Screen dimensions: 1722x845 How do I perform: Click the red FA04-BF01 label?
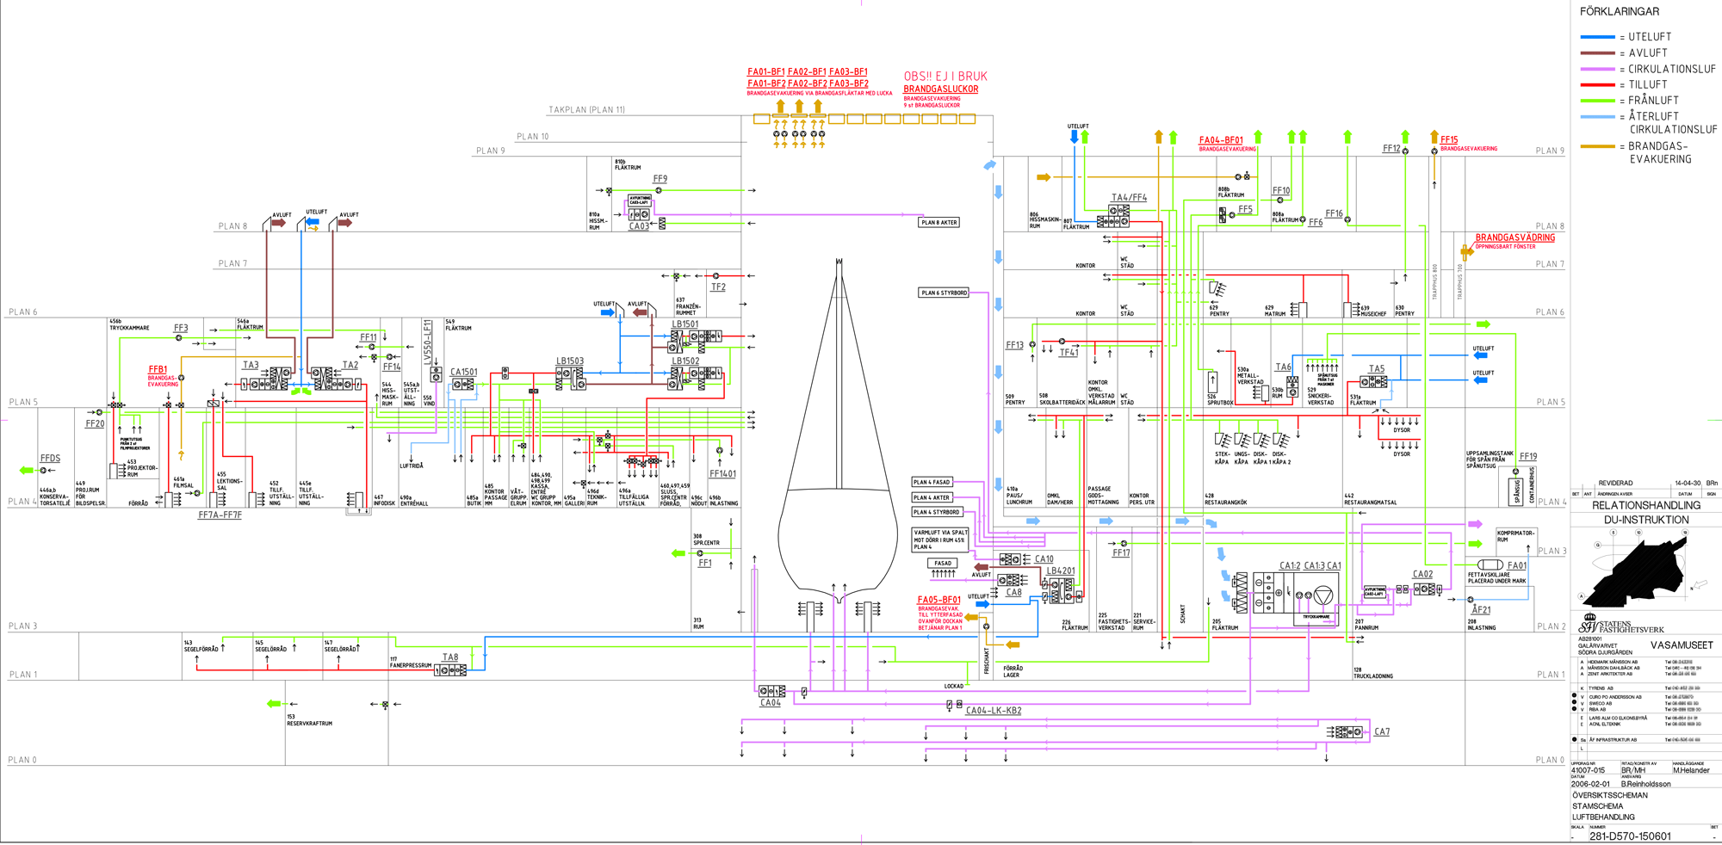[x=1221, y=140]
